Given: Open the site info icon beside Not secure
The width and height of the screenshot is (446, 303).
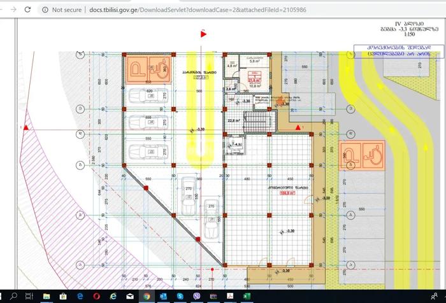Looking at the screenshot, I should [45, 10].
